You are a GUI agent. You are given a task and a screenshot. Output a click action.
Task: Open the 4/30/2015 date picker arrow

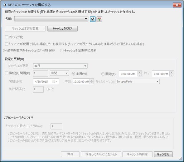point(56,82)
